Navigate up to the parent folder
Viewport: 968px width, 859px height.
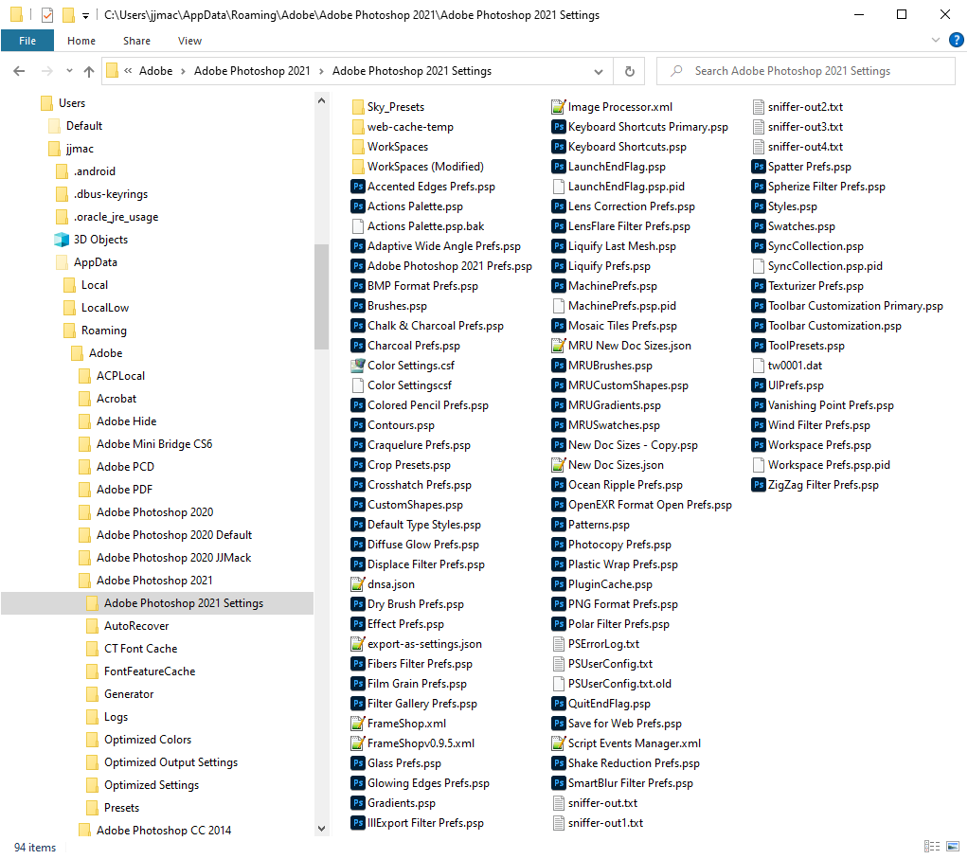coord(88,70)
